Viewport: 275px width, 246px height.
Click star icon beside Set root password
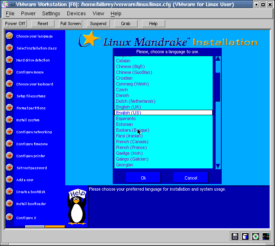[9, 168]
